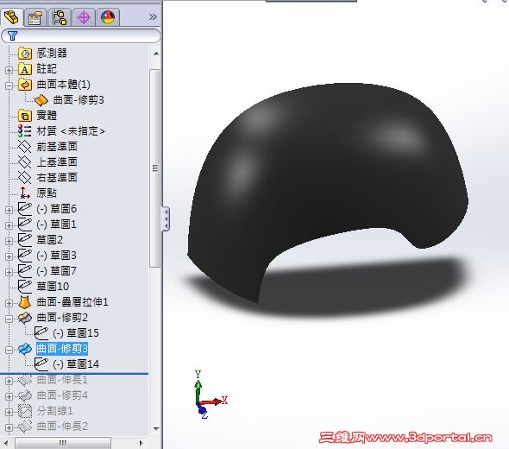Expand the (-) 草圖6 sketch node
Screen dimensions: 509x449
pos(9,210)
